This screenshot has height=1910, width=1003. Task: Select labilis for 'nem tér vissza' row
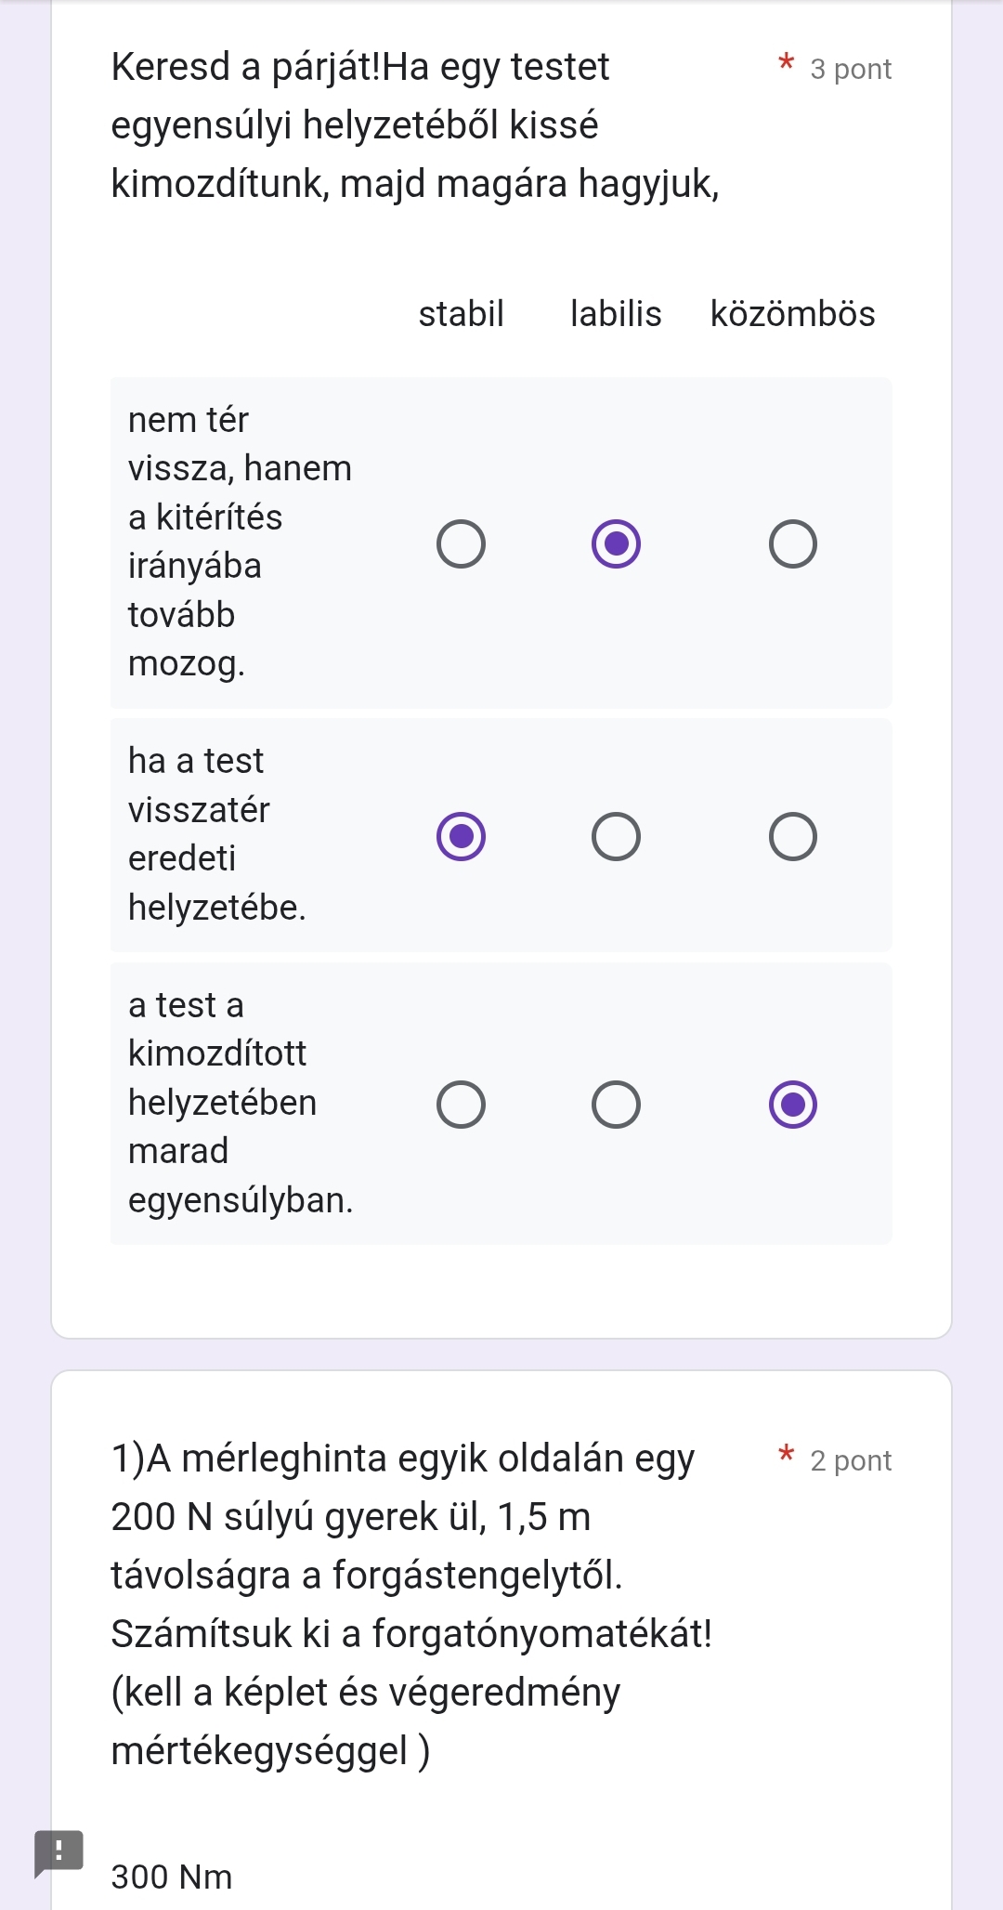pos(616,544)
